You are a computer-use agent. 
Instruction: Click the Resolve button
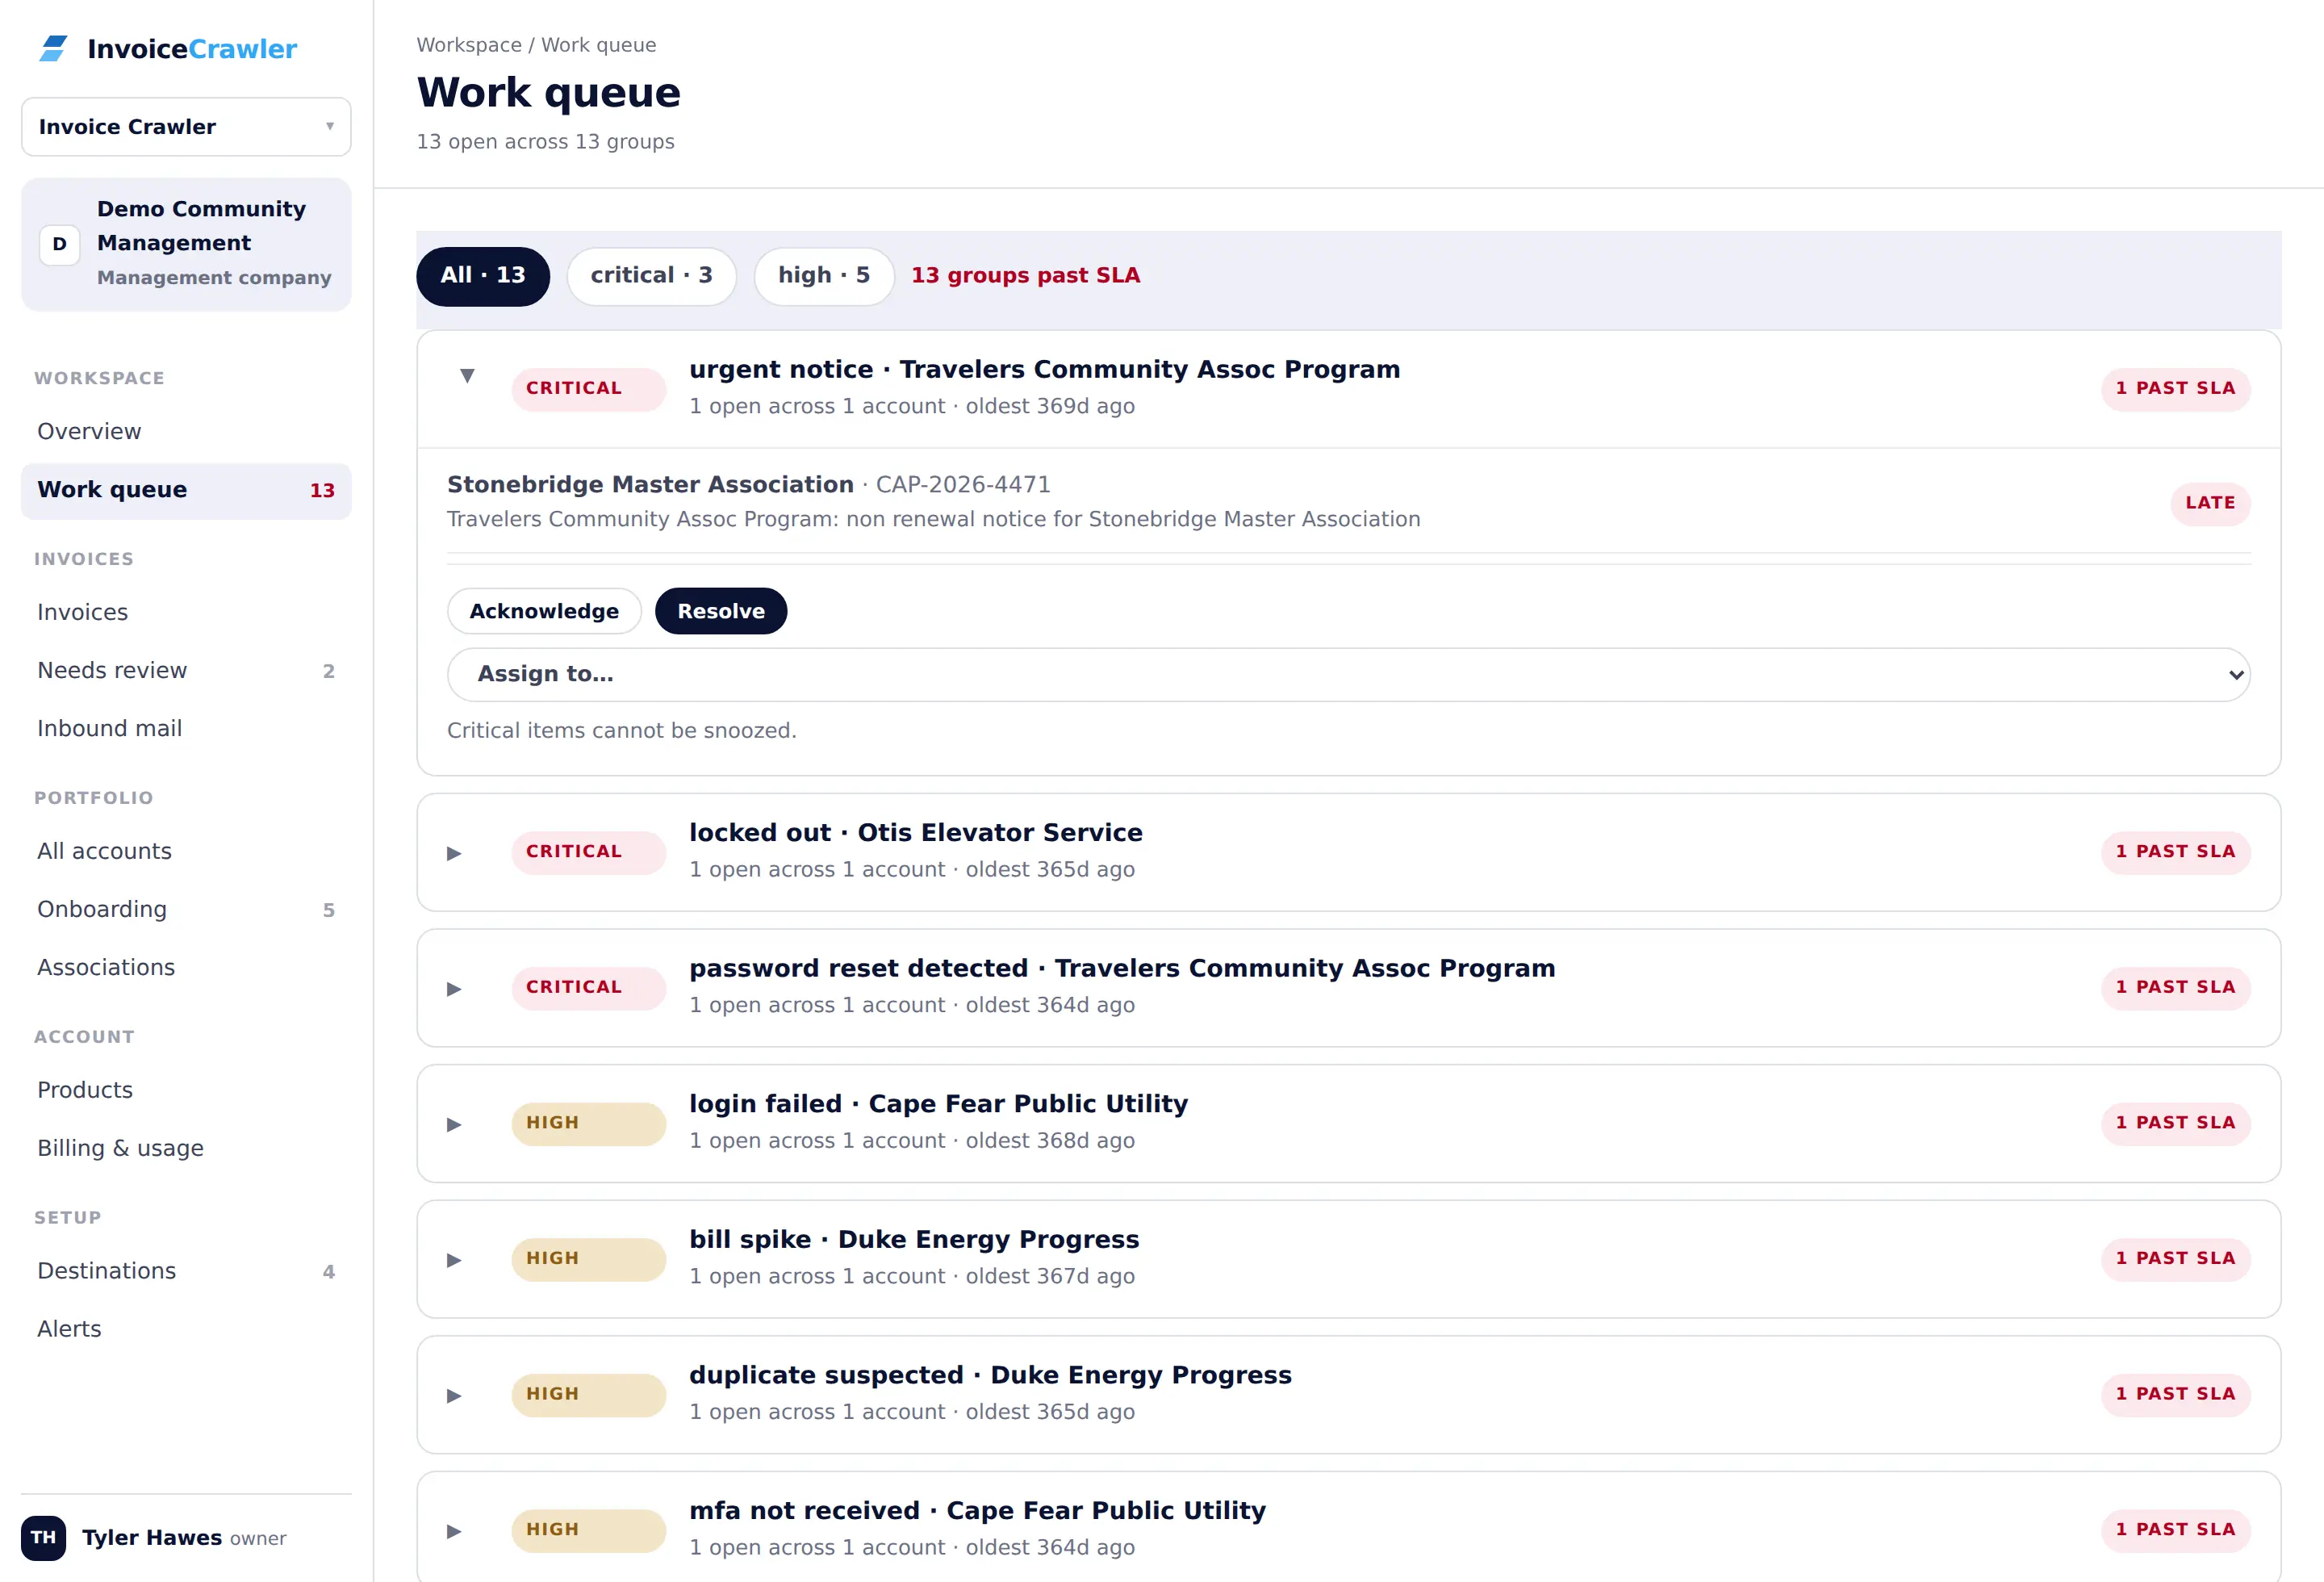721,611
